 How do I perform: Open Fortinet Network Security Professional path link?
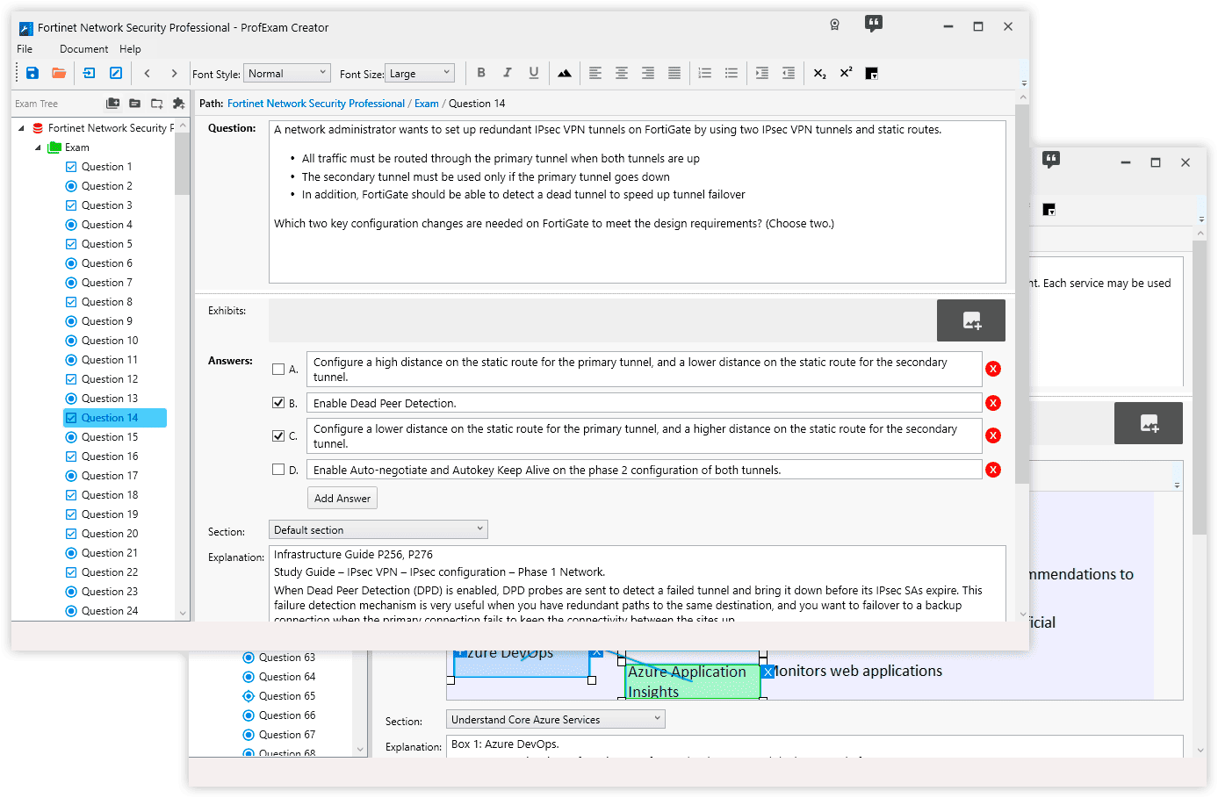pos(316,104)
